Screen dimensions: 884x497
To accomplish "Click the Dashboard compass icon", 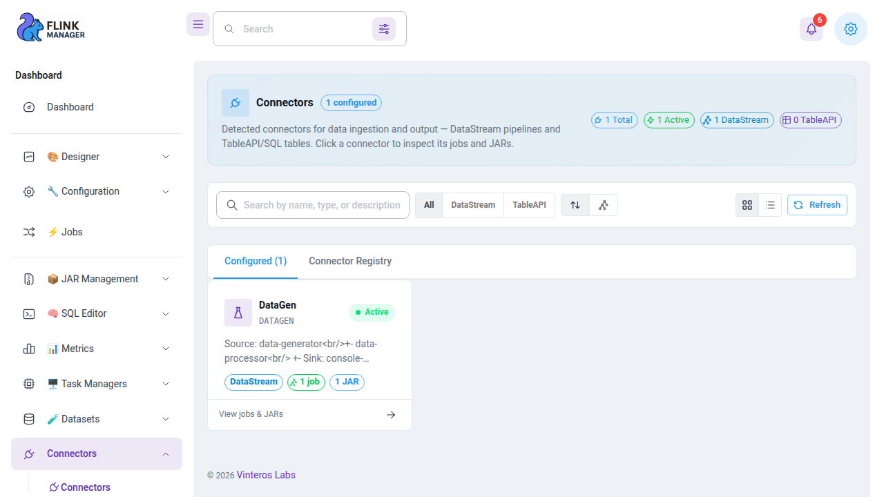I will (29, 107).
